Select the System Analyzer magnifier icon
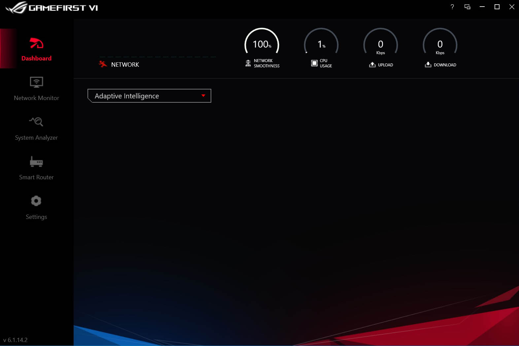519x346 pixels. (36, 121)
